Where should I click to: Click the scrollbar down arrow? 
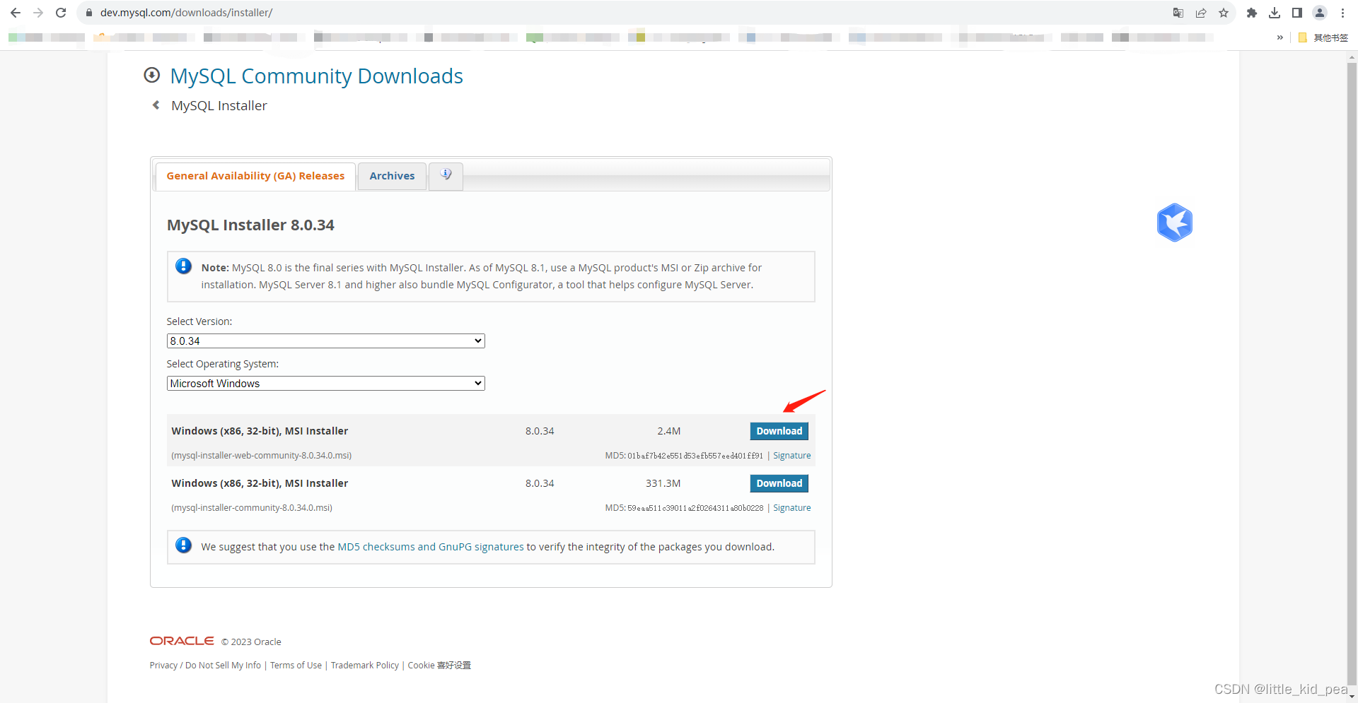point(1352,697)
